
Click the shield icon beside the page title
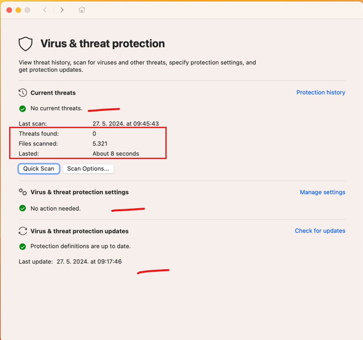[25, 44]
